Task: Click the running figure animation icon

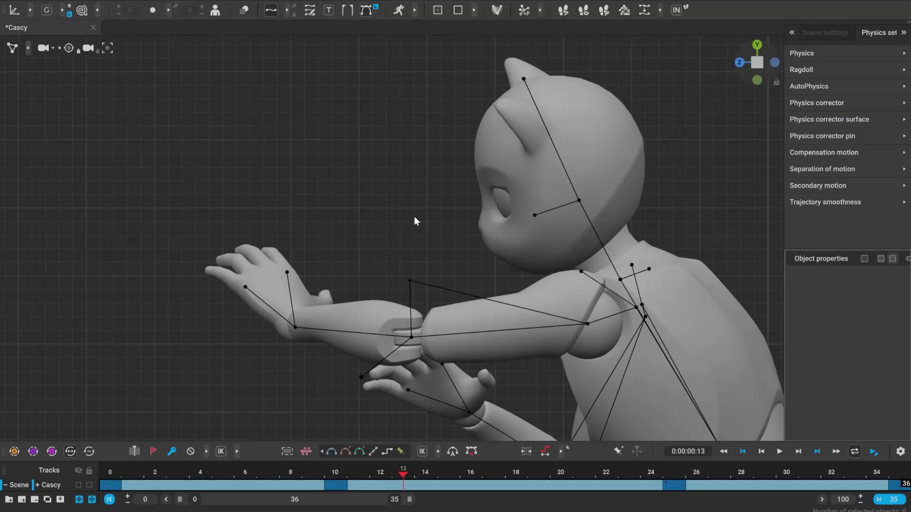Action: point(399,10)
